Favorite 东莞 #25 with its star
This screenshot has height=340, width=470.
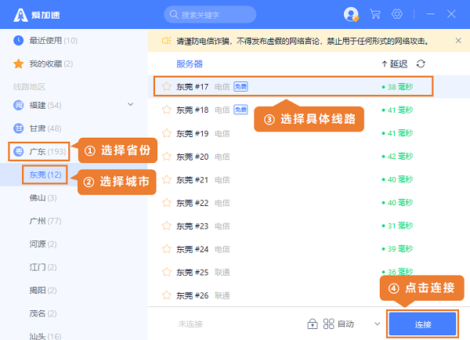pyautogui.click(x=167, y=272)
